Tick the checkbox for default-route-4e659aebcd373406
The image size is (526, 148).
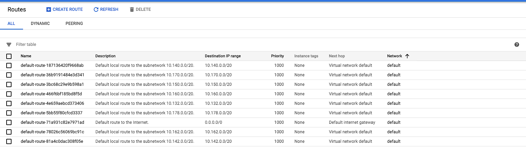pos(9,103)
